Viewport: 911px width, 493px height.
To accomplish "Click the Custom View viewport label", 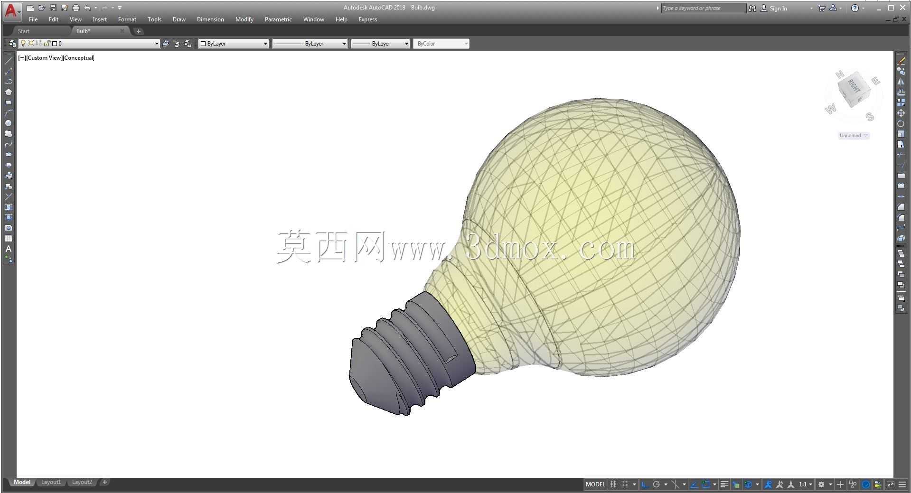I will point(44,58).
